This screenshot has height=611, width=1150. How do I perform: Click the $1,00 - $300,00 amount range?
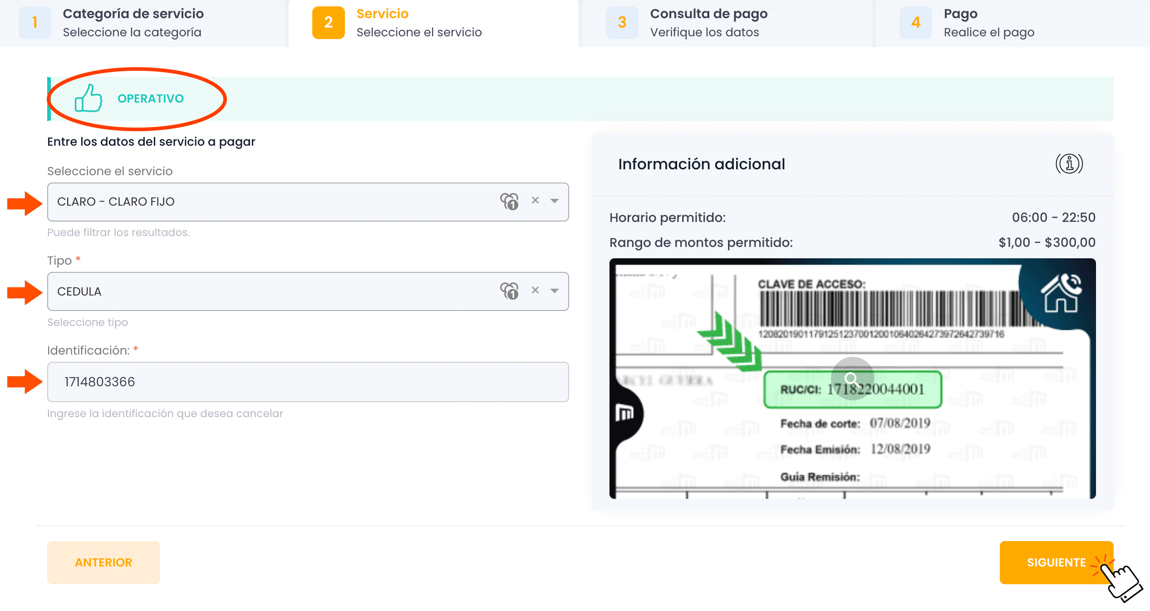1047,242
